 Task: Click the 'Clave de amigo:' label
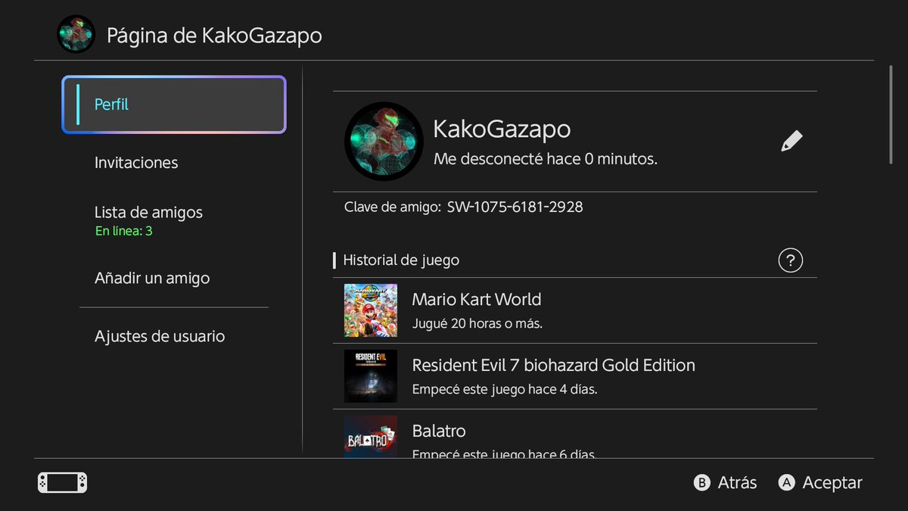coord(392,207)
